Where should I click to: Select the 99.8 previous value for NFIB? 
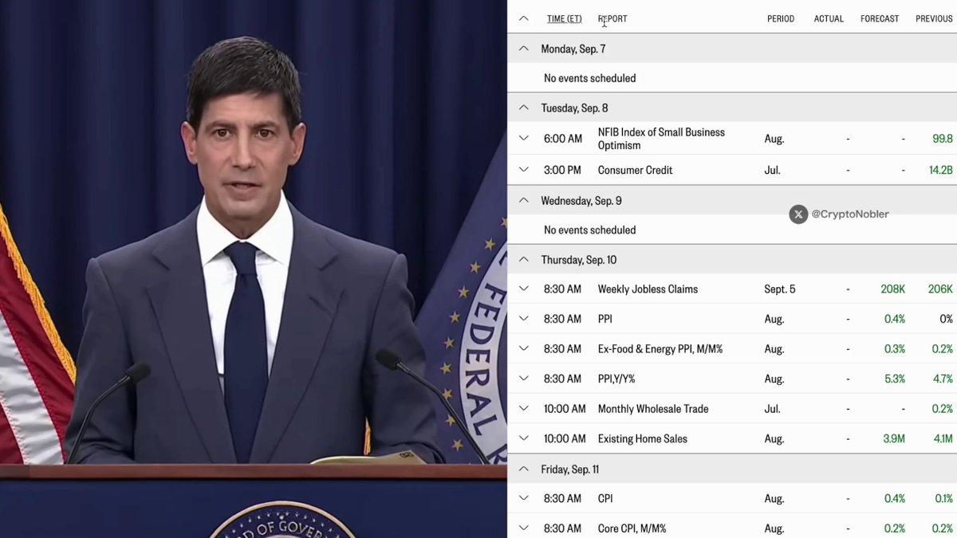pyautogui.click(x=943, y=139)
